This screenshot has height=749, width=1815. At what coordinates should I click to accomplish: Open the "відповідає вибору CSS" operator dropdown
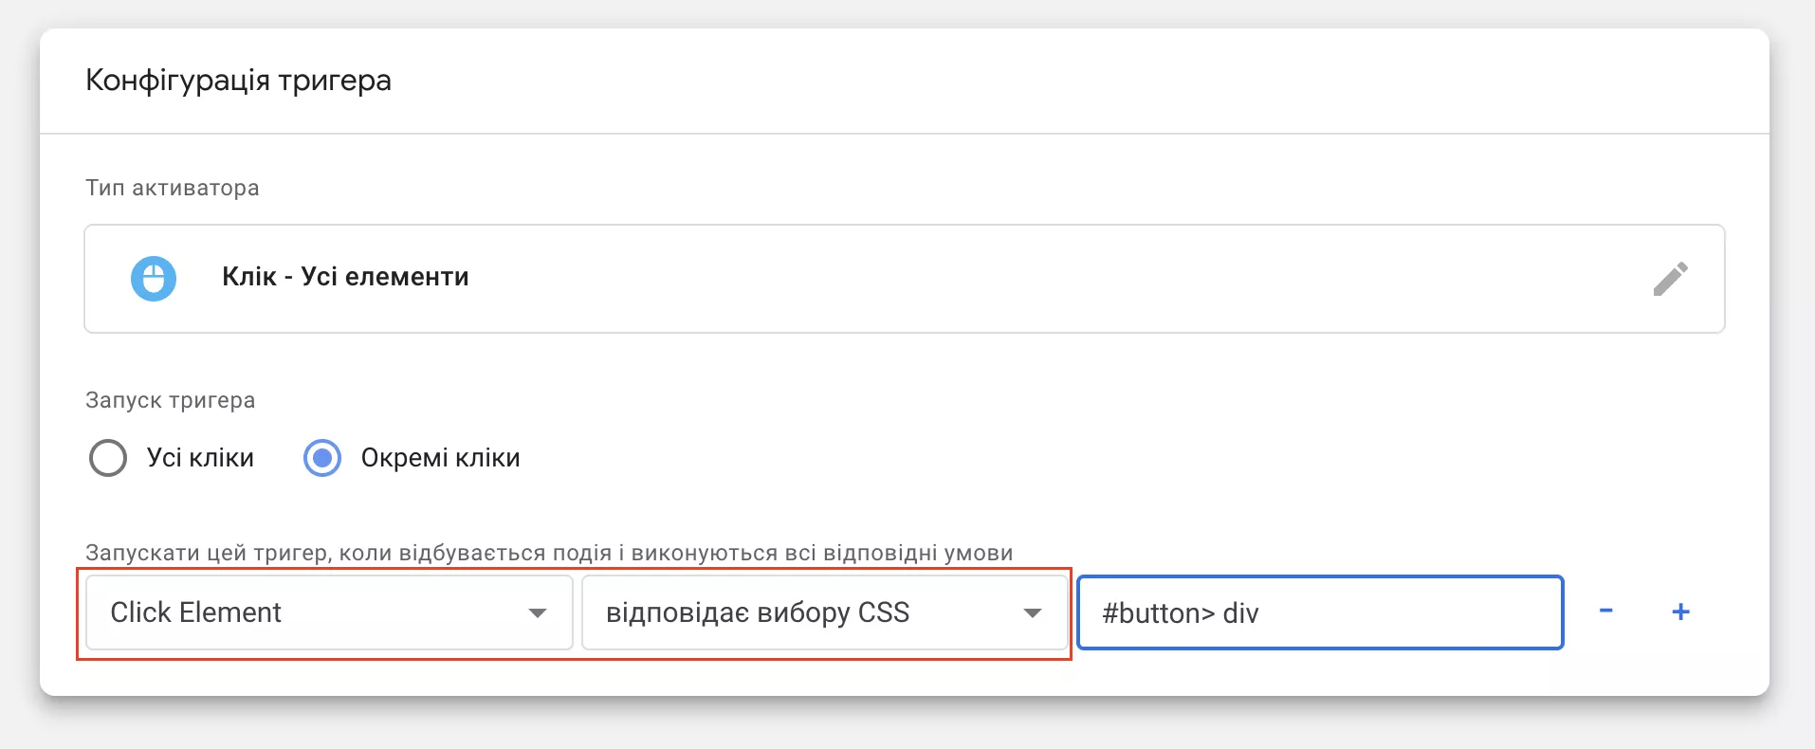(x=824, y=612)
